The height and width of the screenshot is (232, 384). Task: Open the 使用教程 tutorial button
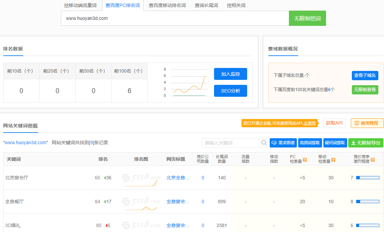point(367,123)
